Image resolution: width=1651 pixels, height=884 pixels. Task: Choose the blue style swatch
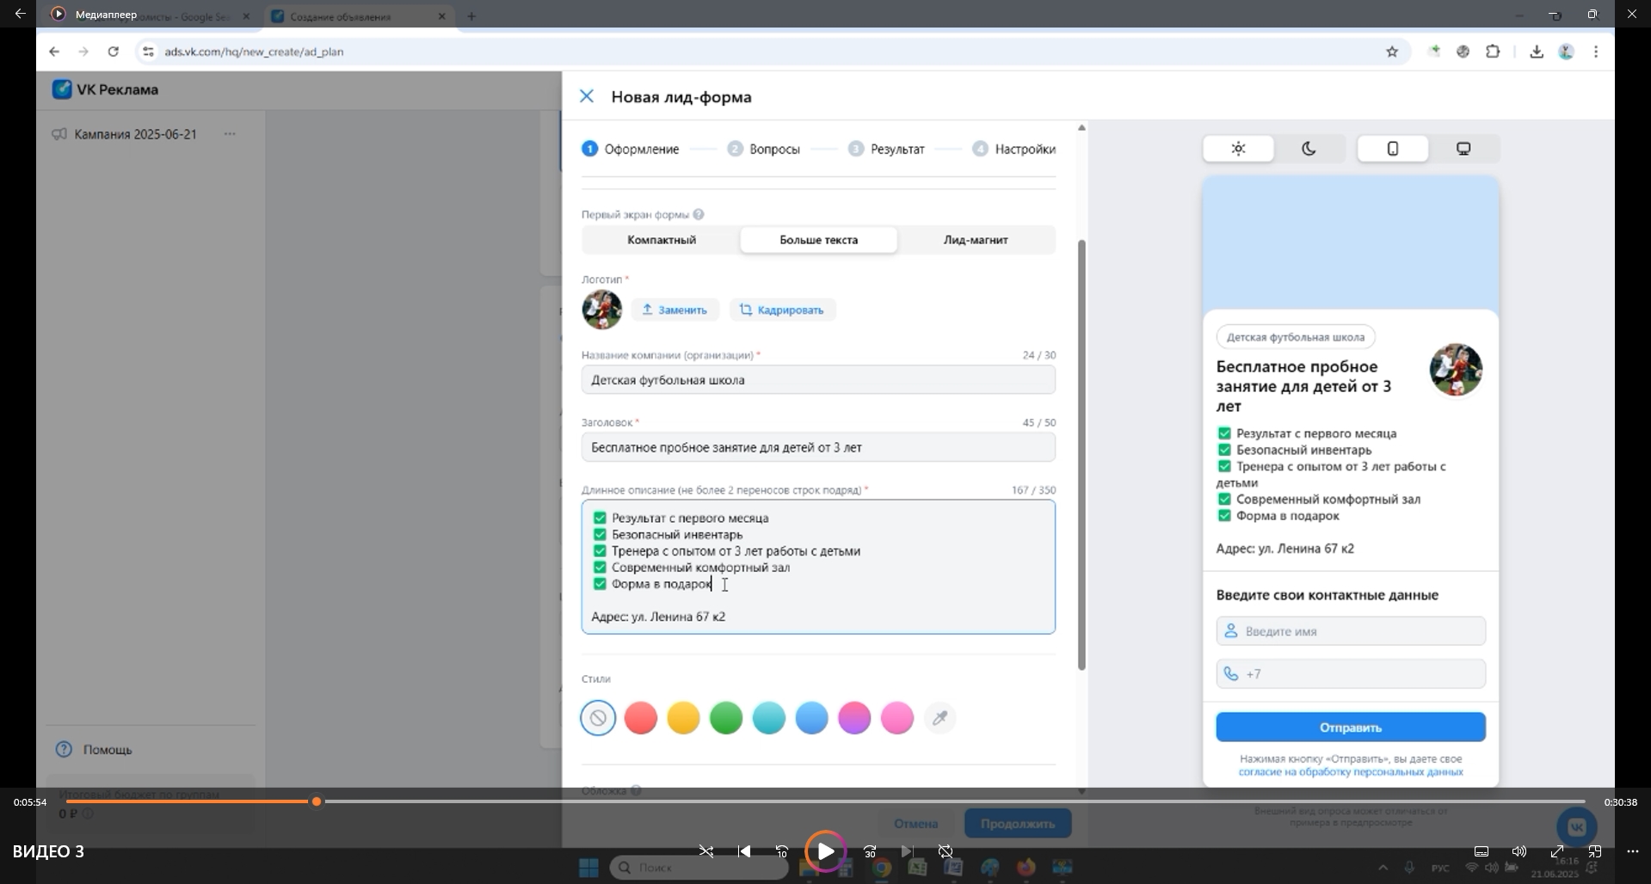click(x=811, y=718)
